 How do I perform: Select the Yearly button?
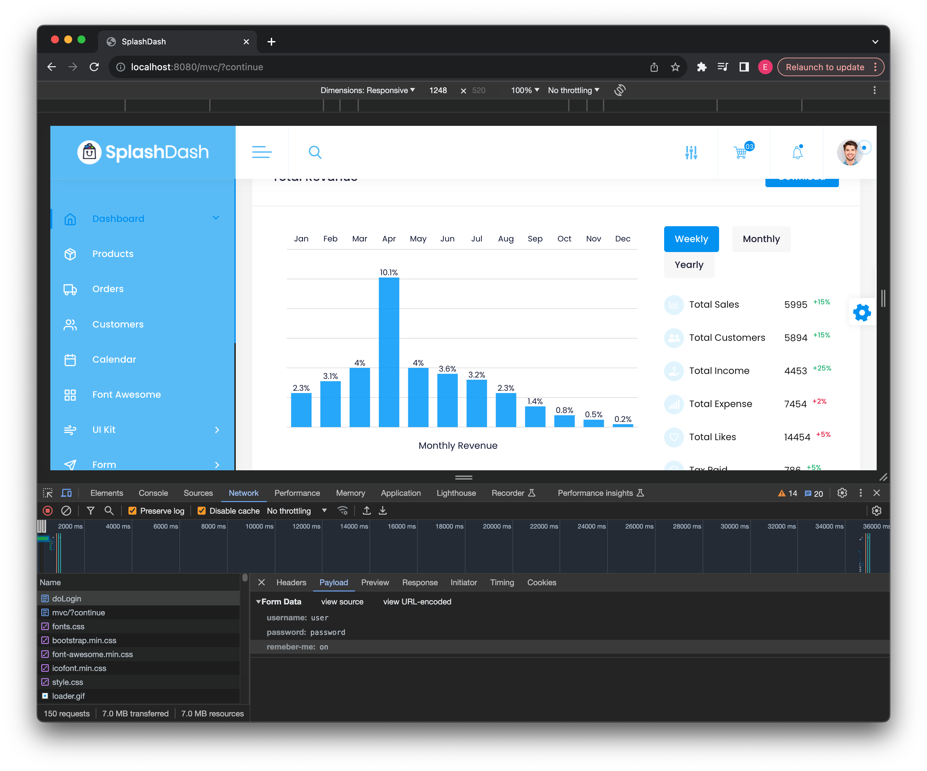(x=689, y=265)
